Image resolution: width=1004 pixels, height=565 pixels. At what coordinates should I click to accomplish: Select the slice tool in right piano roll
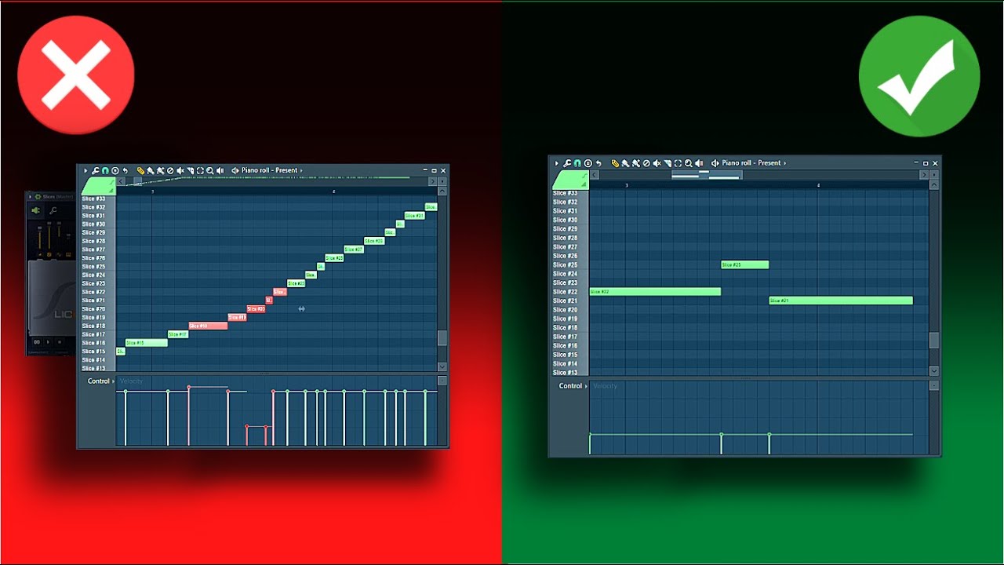(x=668, y=163)
